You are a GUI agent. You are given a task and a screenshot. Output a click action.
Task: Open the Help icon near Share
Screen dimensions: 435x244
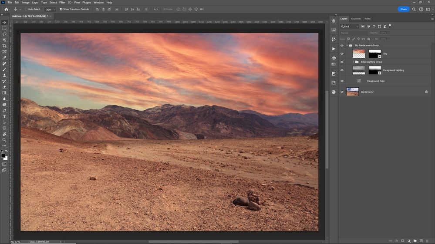(x=421, y=9)
